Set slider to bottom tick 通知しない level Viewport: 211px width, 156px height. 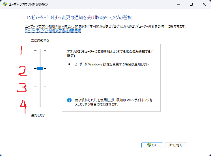click(40, 105)
